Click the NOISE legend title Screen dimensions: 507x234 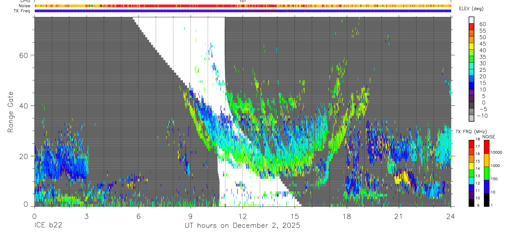(x=489, y=136)
